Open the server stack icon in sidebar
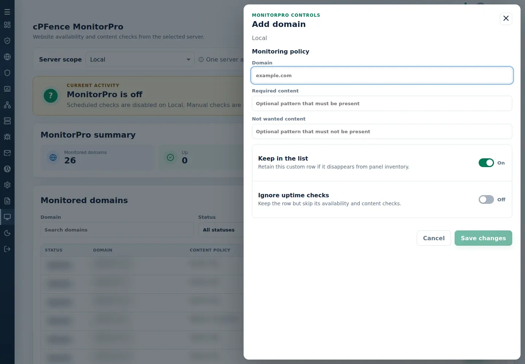 coord(7,121)
